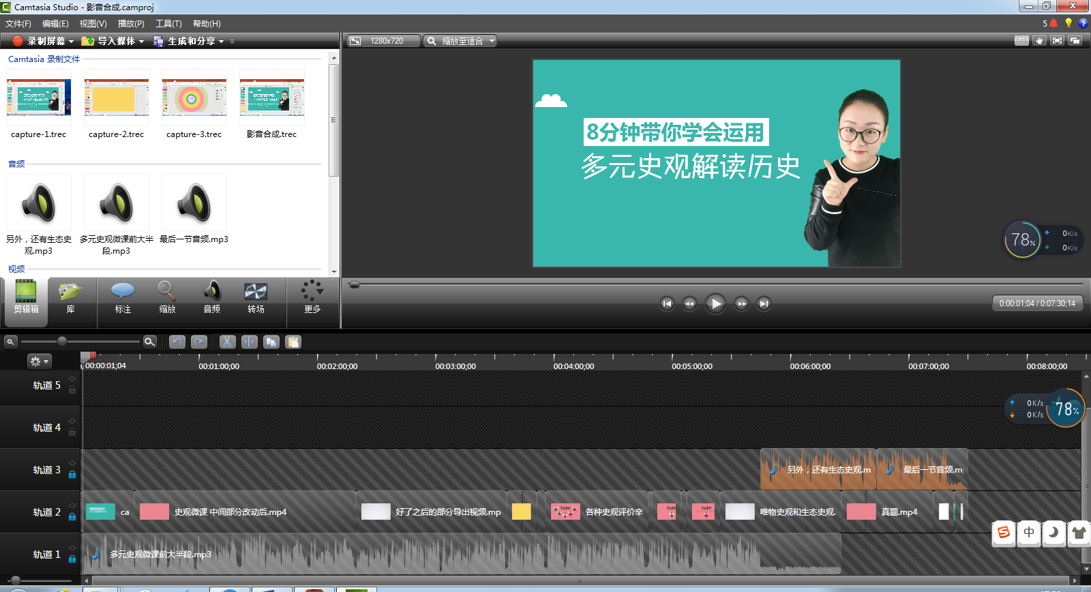Lock 轨道 5 with its padlock icon
1091x592 pixels.
click(72, 389)
